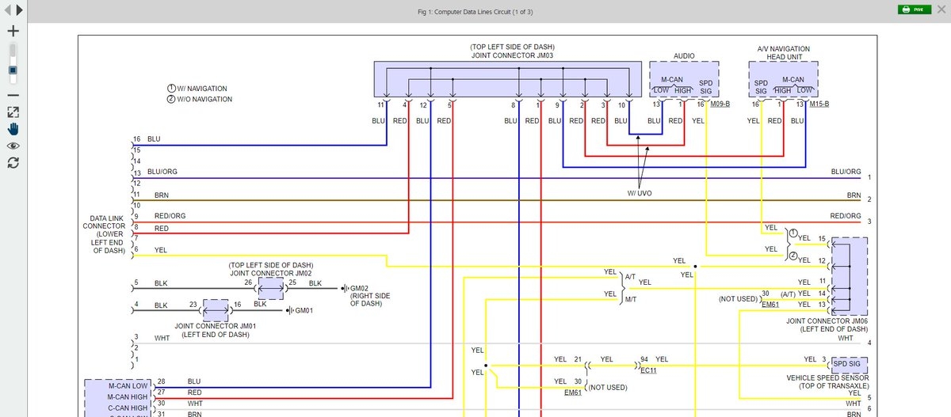Toggle the eye visibility icon
Viewport: 951px width, 417px height.
13,146
